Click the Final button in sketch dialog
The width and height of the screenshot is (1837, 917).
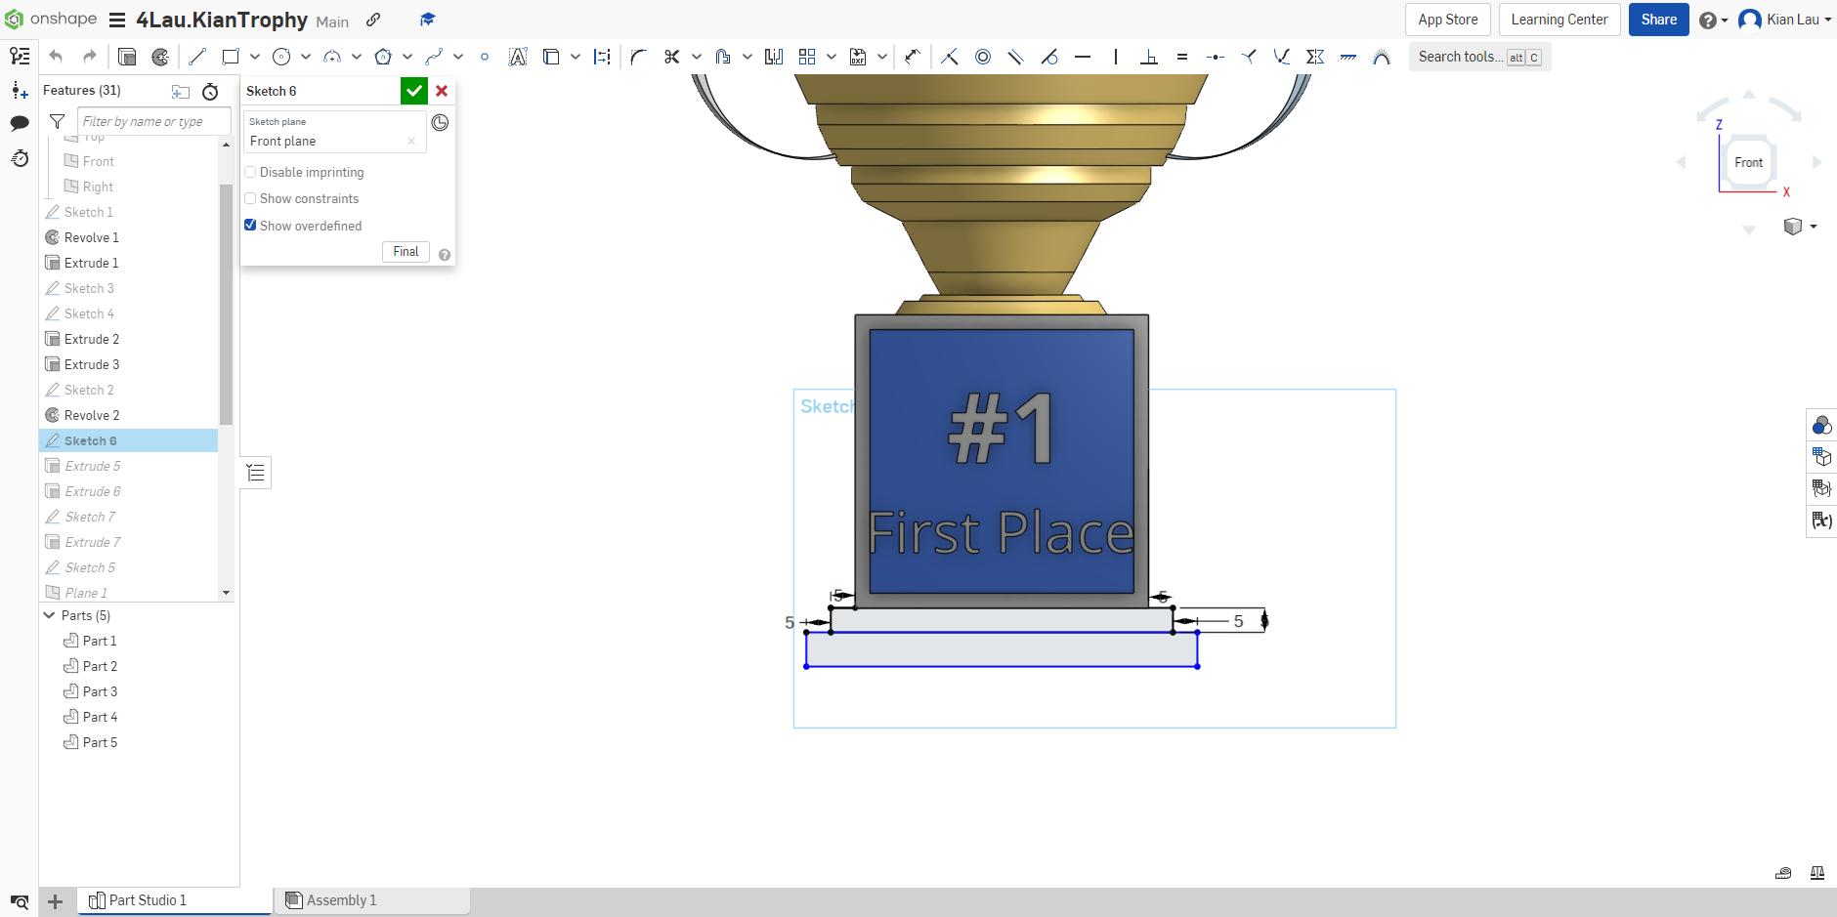tap(406, 252)
